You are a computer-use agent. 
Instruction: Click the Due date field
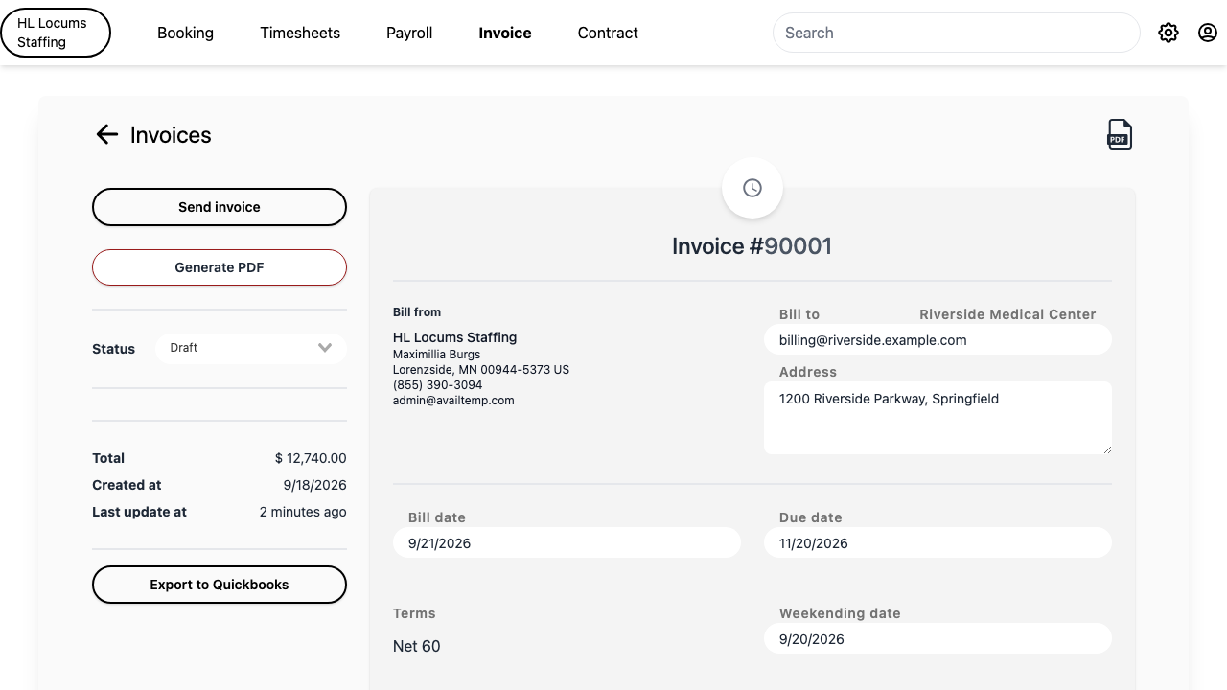pyautogui.click(x=938, y=543)
